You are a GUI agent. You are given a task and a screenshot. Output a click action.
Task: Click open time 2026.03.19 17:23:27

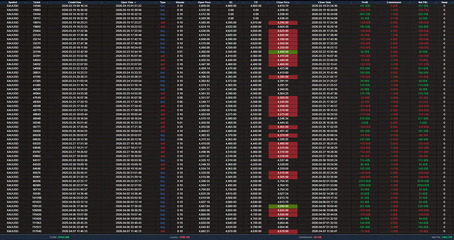[128, 22]
